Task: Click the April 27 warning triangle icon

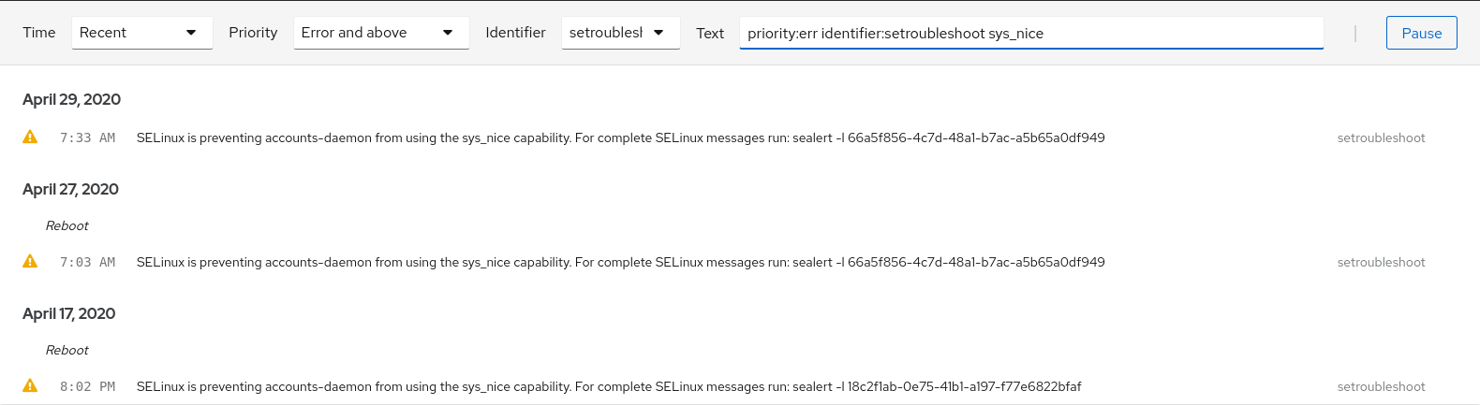Action: [30, 262]
